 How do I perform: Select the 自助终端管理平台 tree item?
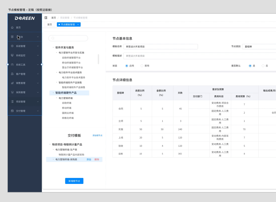click(71, 58)
